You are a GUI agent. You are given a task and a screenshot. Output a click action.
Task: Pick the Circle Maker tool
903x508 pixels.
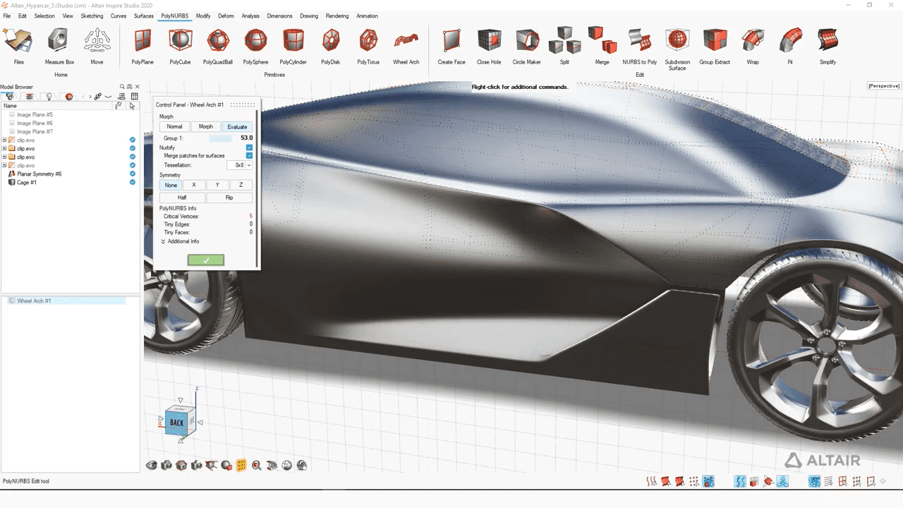[527, 47]
